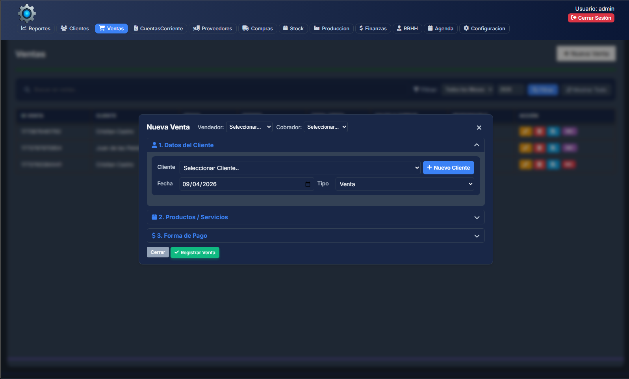Open the date picker calendar icon

(x=308, y=184)
